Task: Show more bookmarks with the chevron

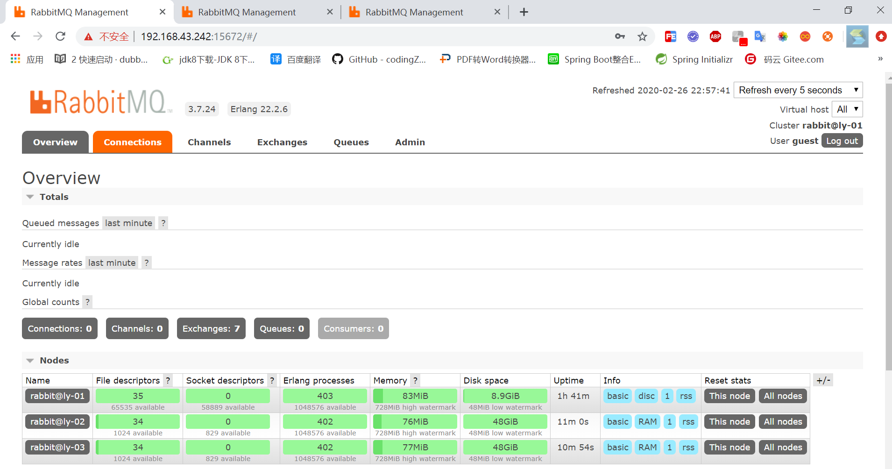Action: (x=880, y=59)
